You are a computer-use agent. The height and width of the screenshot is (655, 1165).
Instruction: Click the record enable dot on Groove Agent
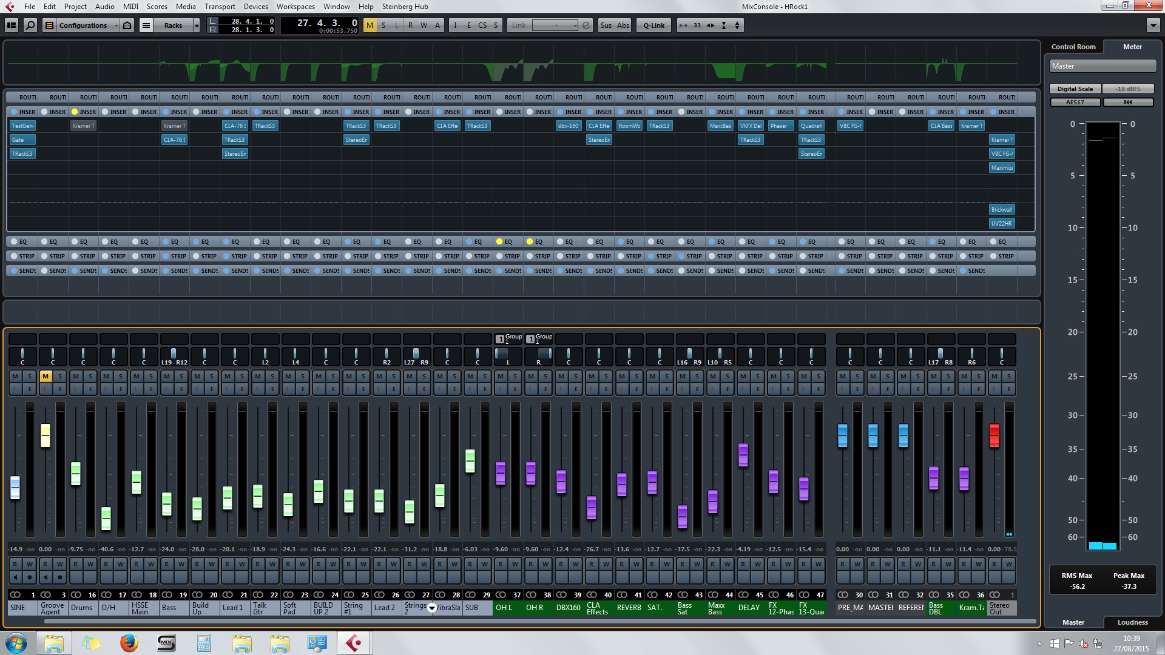[x=59, y=577]
